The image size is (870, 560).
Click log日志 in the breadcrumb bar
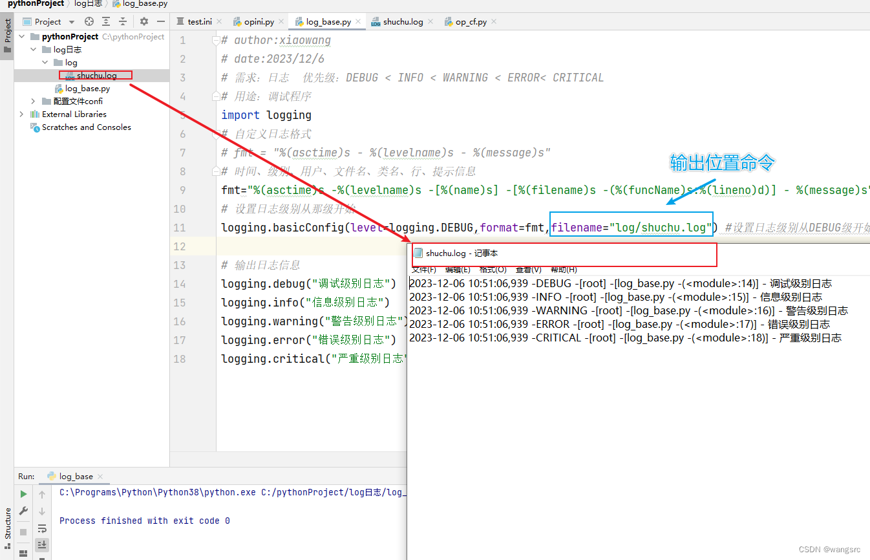tap(88, 3)
